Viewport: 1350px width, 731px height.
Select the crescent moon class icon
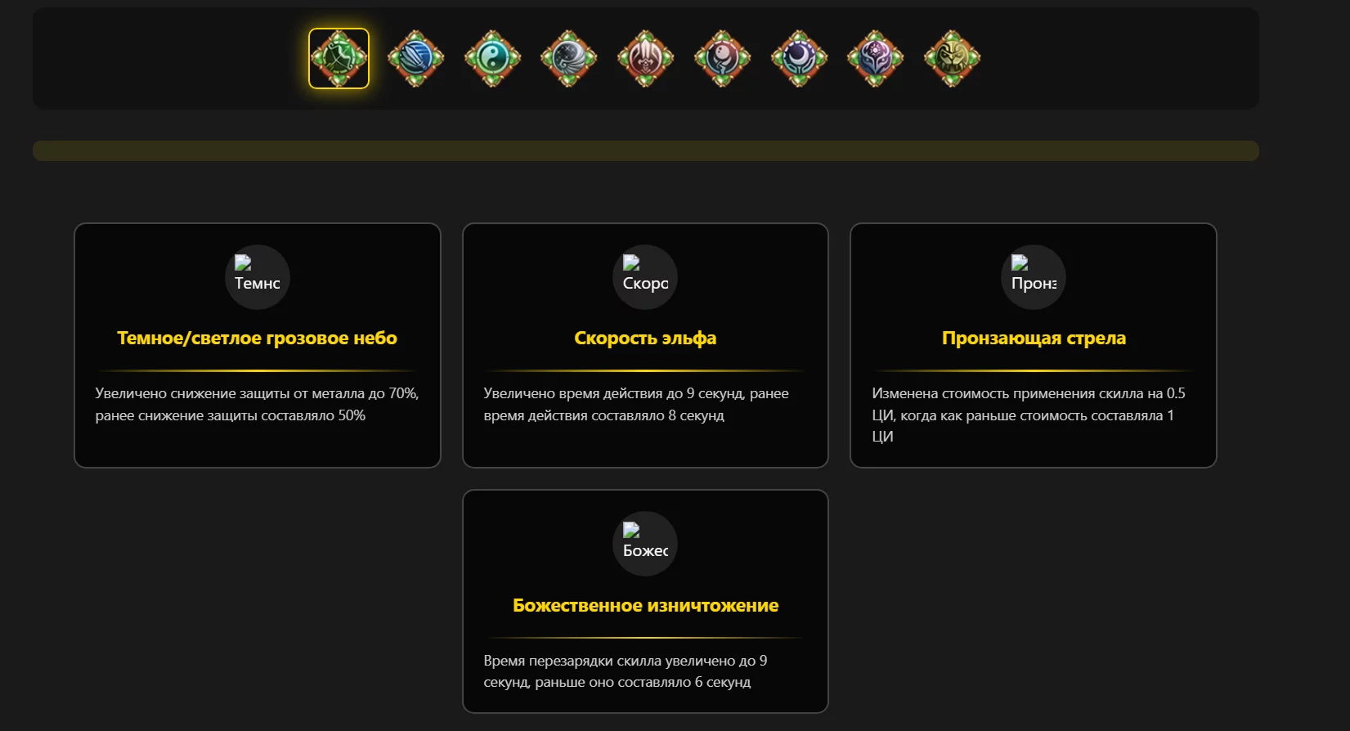(799, 58)
